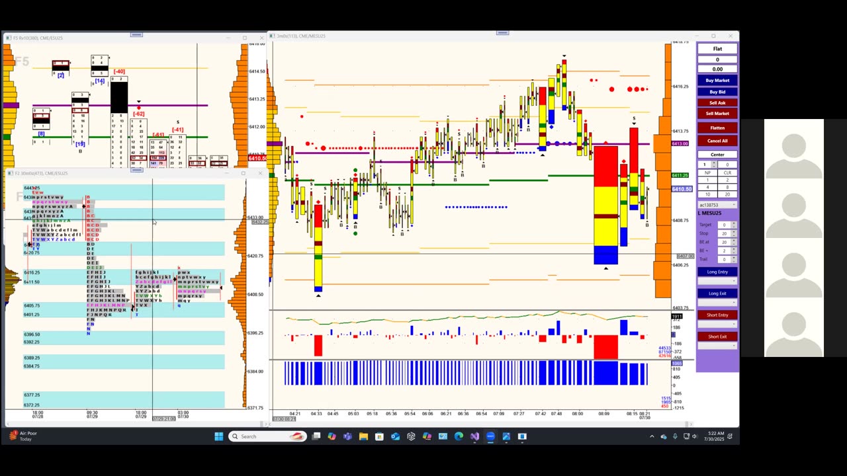Click the Stop value input field

(724, 233)
